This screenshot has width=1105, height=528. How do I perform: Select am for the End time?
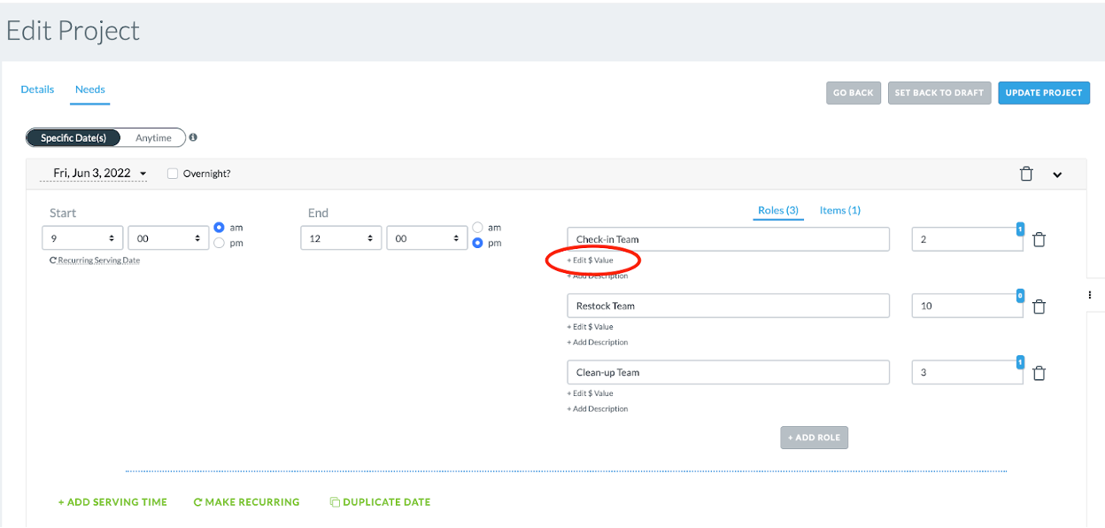(478, 228)
